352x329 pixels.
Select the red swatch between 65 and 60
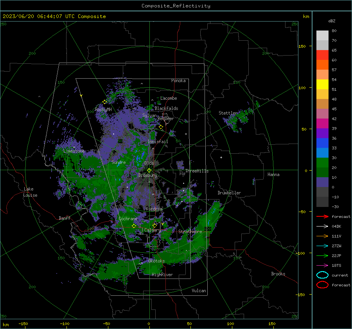pyautogui.click(x=322, y=55)
